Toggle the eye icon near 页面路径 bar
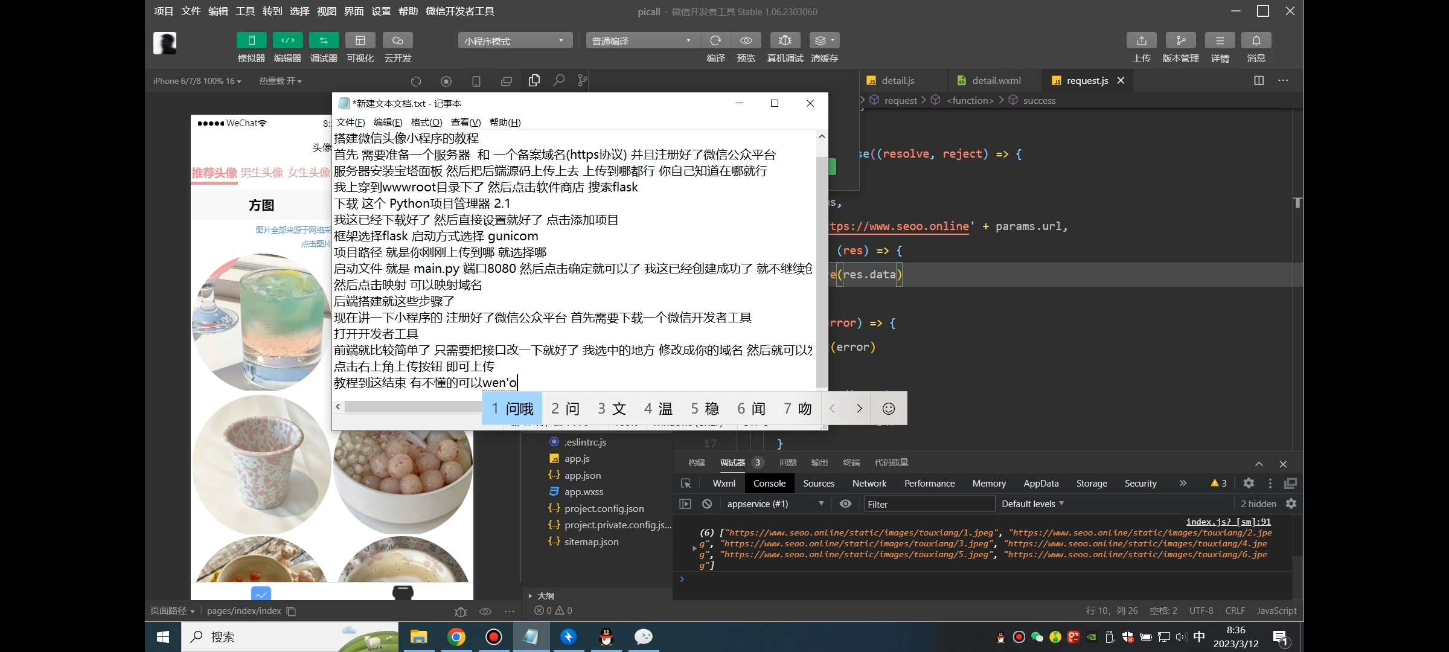 (485, 611)
